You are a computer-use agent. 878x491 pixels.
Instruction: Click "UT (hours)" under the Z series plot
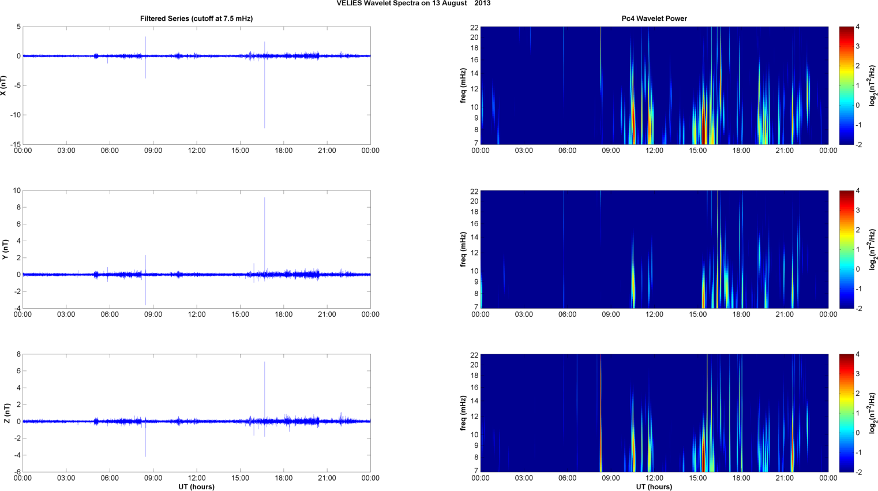click(x=197, y=487)
